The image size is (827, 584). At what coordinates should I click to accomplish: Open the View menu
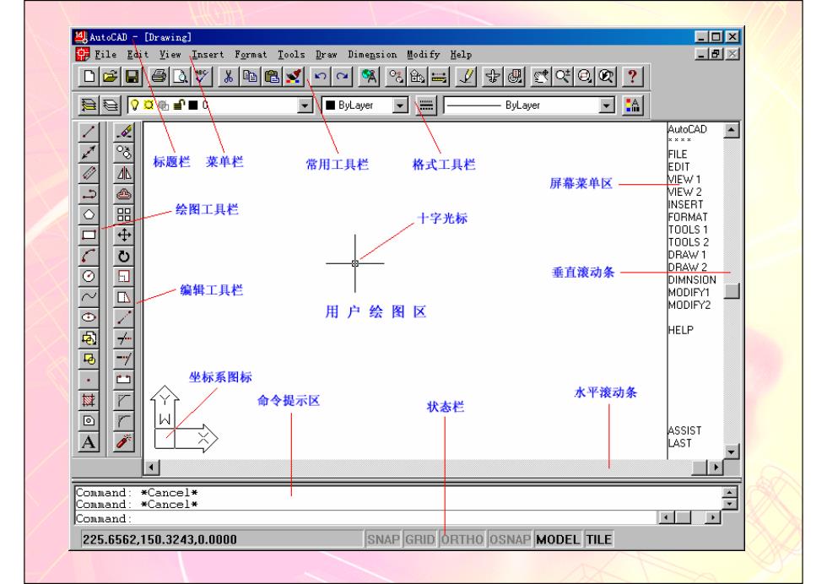click(170, 54)
